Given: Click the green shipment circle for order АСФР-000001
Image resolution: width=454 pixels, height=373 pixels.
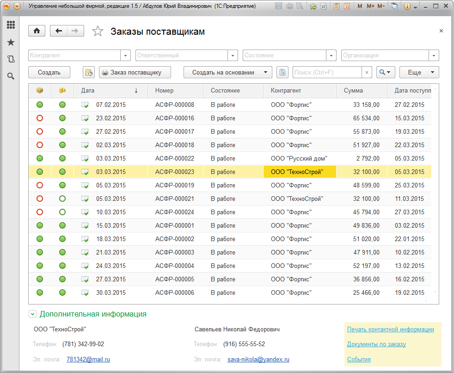Looking at the screenshot, I should click(40, 226).
